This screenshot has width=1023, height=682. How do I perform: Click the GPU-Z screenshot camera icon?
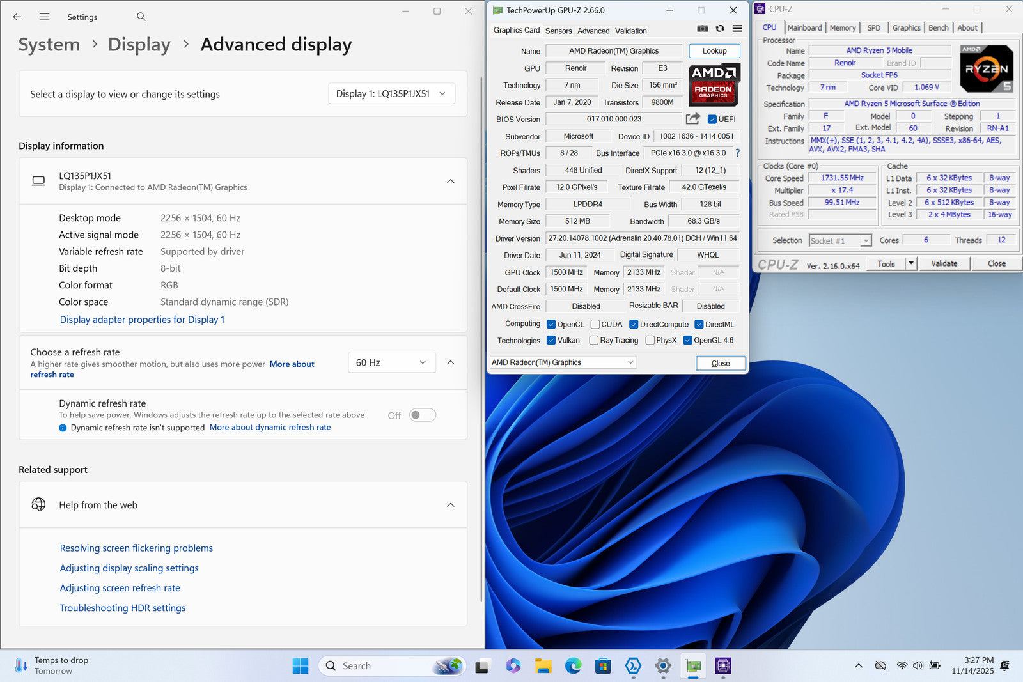click(x=702, y=29)
